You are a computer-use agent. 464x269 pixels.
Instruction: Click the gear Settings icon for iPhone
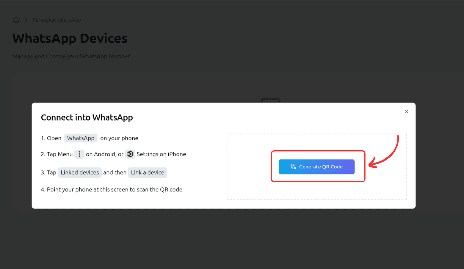click(130, 154)
